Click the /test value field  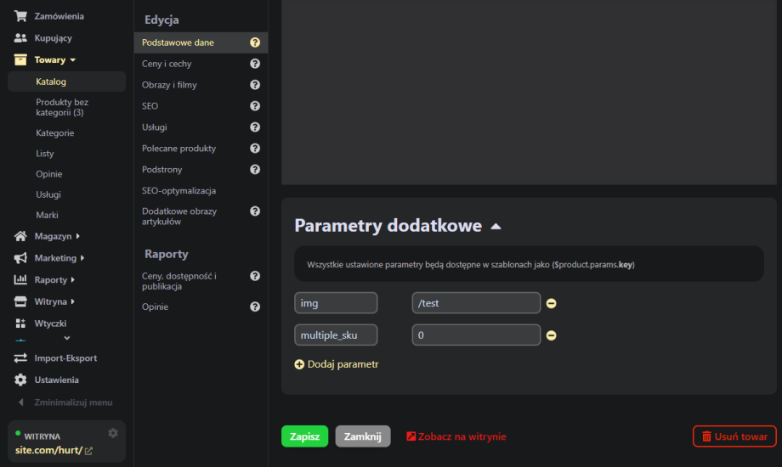476,303
